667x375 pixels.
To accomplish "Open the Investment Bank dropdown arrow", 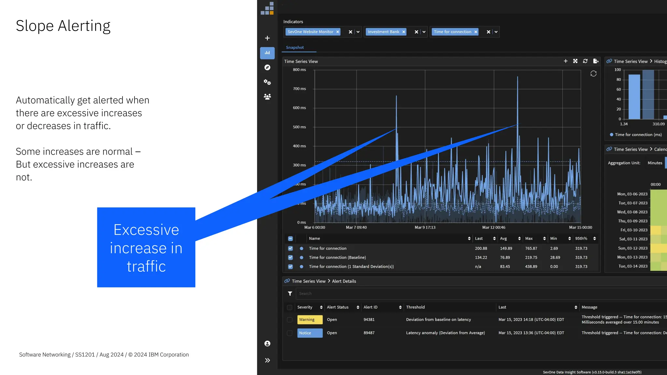I will pos(424,32).
